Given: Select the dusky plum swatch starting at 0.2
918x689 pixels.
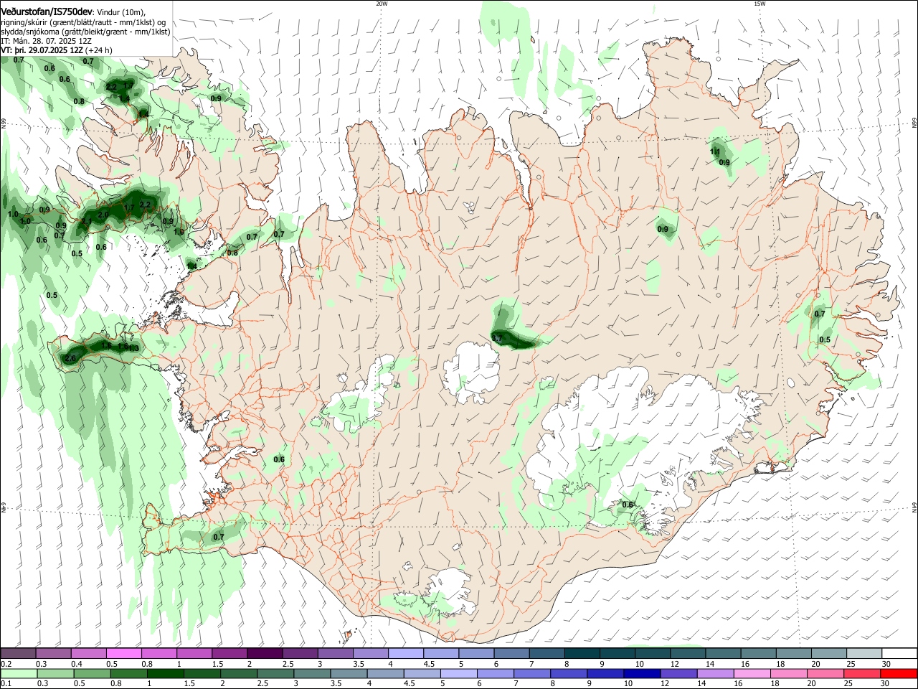Looking at the screenshot, I should click(x=18, y=654).
